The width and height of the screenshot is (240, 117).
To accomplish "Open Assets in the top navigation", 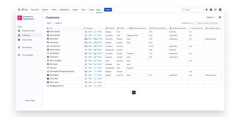I will pos(91,10).
